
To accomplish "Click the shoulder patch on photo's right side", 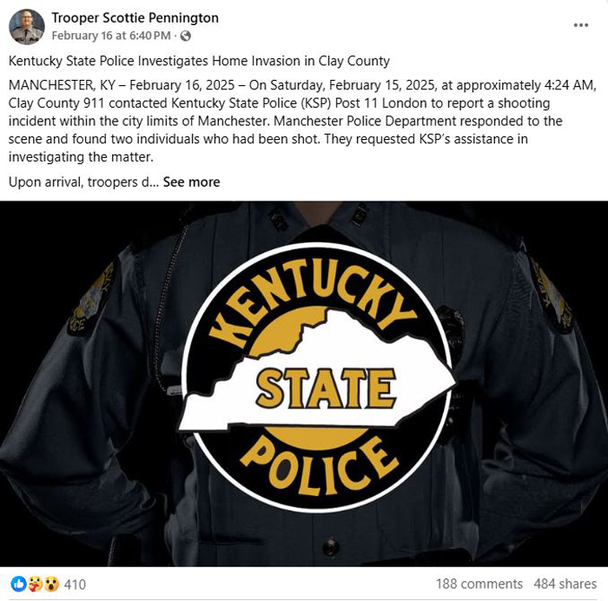I will coord(551,294).
